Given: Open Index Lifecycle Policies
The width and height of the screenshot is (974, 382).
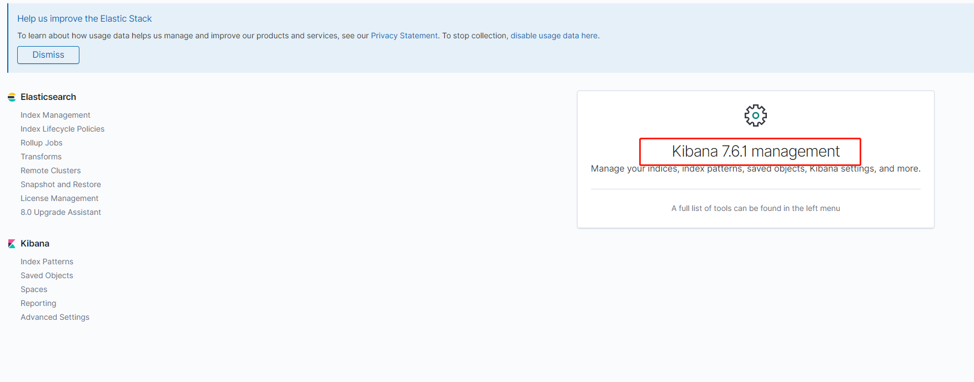Looking at the screenshot, I should pyautogui.click(x=62, y=129).
